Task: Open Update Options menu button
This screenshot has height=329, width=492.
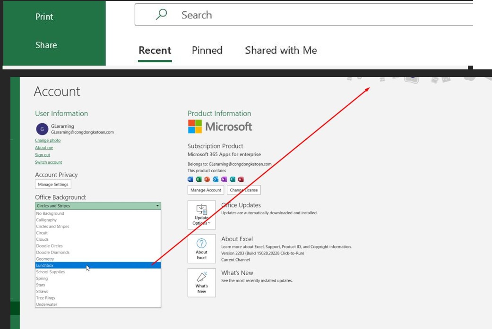Action: [x=201, y=215]
